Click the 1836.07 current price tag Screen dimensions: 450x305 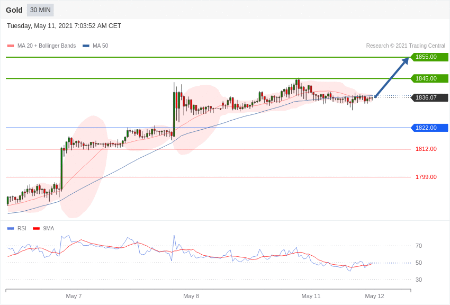(x=430, y=97)
